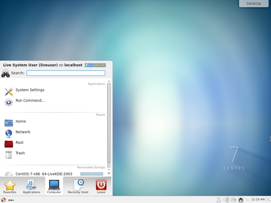Open the activities three-dots icon

[x=11, y=200]
